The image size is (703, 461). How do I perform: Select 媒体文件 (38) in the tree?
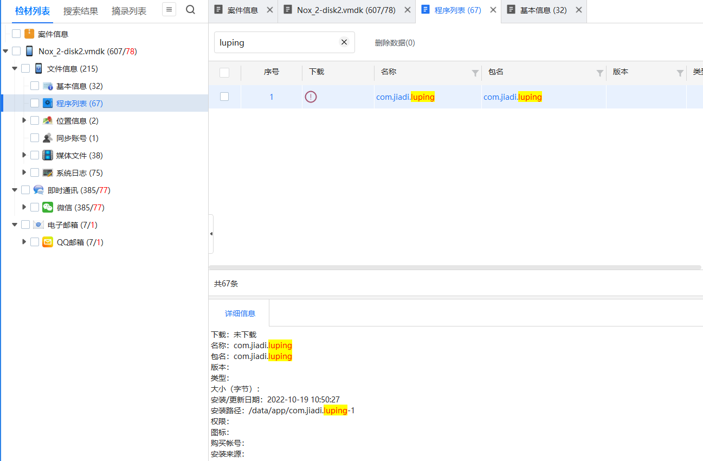80,156
